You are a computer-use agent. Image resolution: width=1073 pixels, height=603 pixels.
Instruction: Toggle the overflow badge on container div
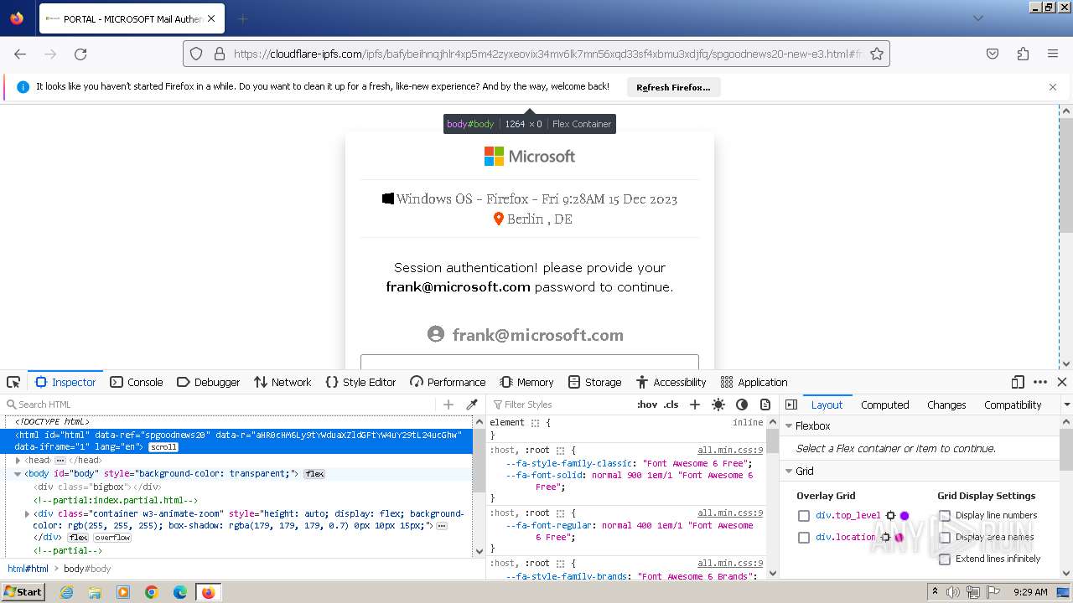(112, 538)
